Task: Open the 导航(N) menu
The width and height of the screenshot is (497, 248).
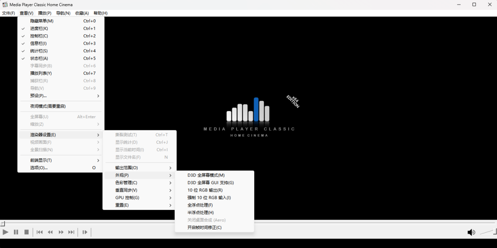Action: (x=63, y=13)
